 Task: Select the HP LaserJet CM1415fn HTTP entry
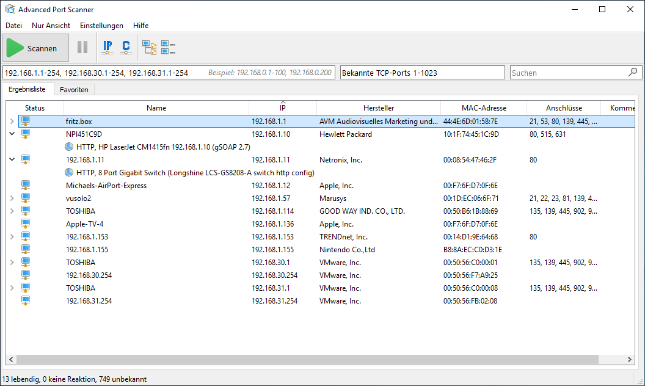[x=163, y=147]
